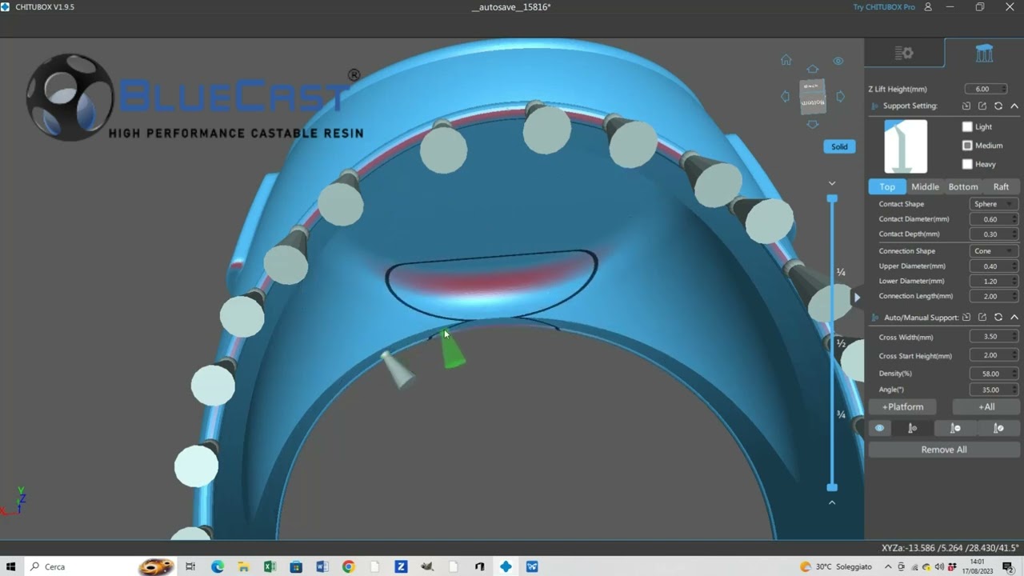
Task: Click the Lower Diameter value field
Action: [x=993, y=281]
